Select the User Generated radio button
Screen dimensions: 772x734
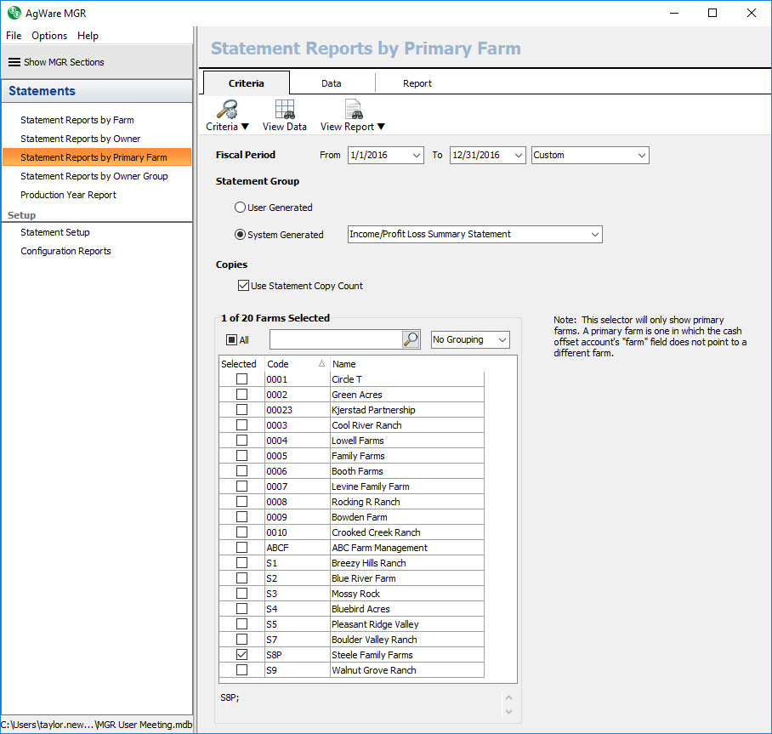tap(240, 208)
